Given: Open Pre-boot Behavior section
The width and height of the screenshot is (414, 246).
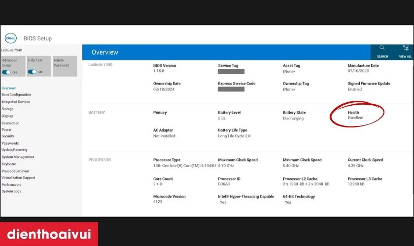Looking at the screenshot, I should [15, 171].
